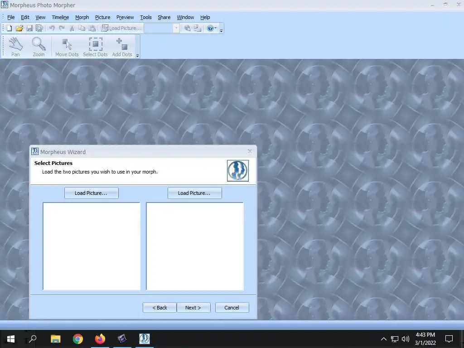The height and width of the screenshot is (348, 464).
Task: Cut with the scissors icon
Action: (72, 28)
